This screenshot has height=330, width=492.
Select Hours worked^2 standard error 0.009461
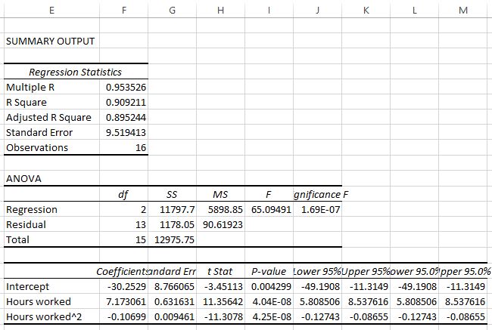point(174,316)
